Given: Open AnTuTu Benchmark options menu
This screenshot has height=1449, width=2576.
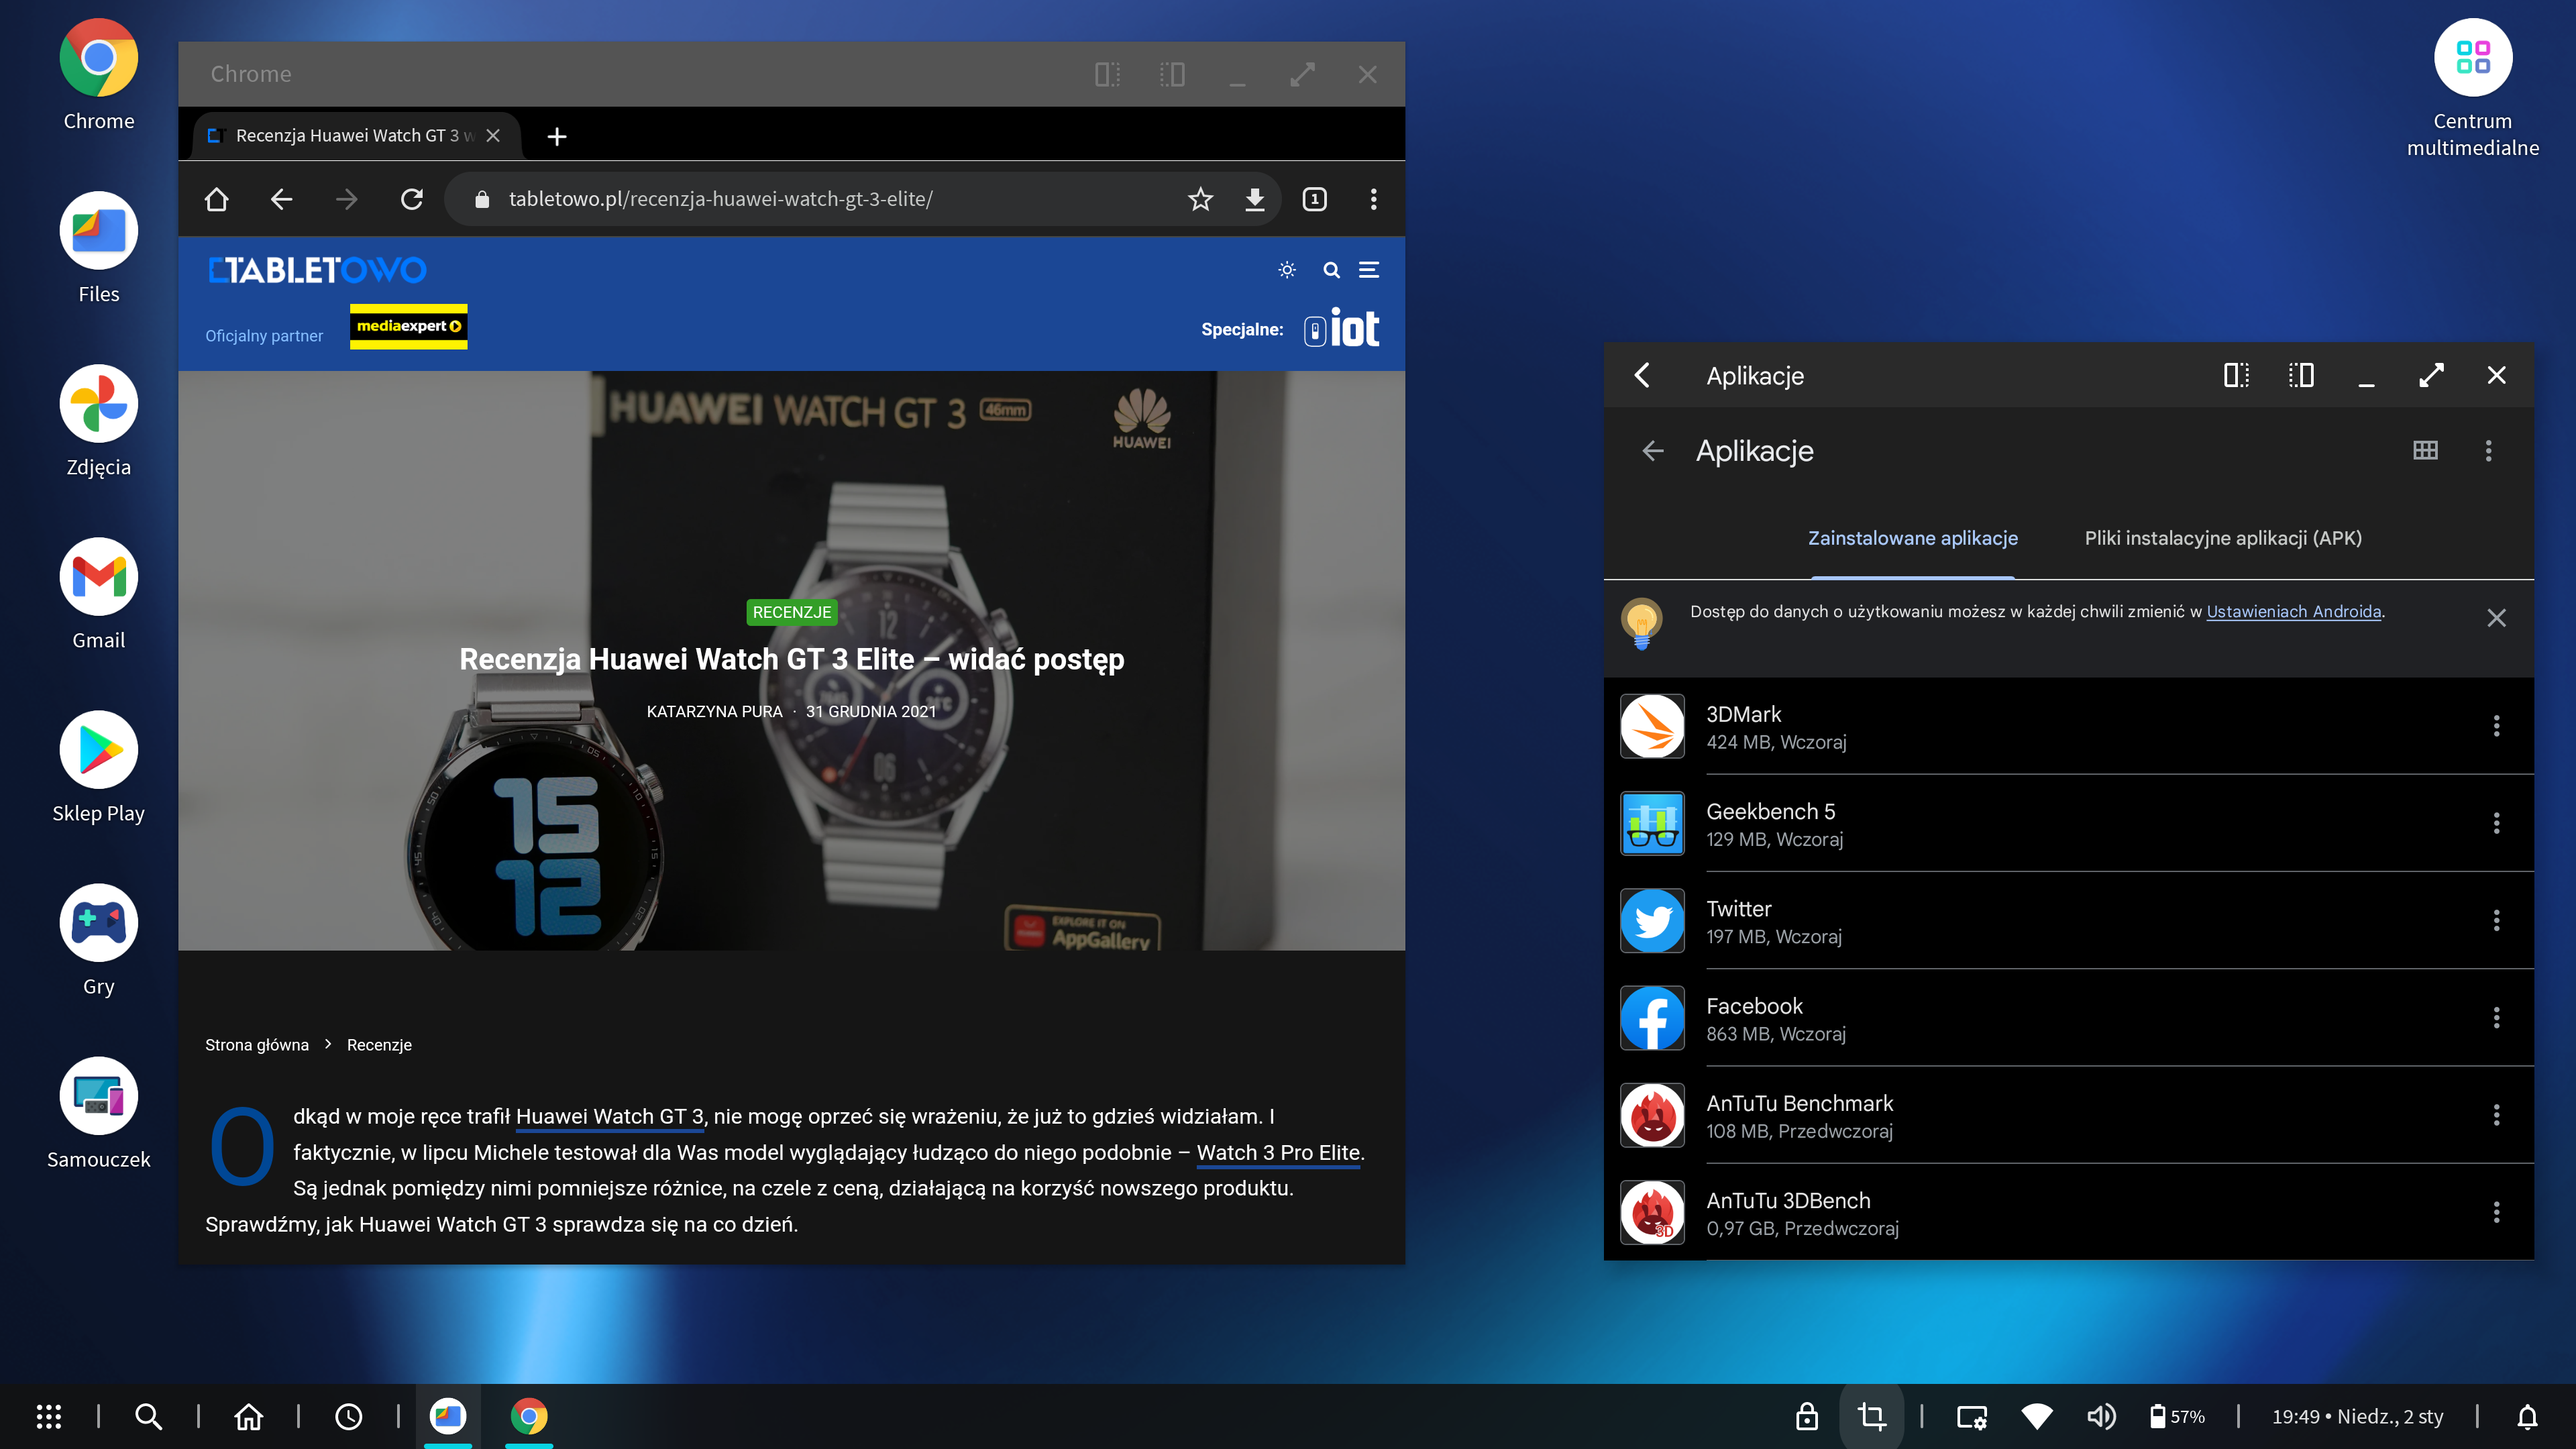Looking at the screenshot, I should tap(2496, 1114).
